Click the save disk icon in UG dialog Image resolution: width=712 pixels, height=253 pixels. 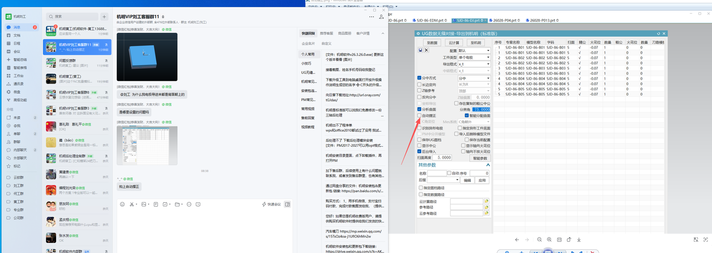coord(421,50)
